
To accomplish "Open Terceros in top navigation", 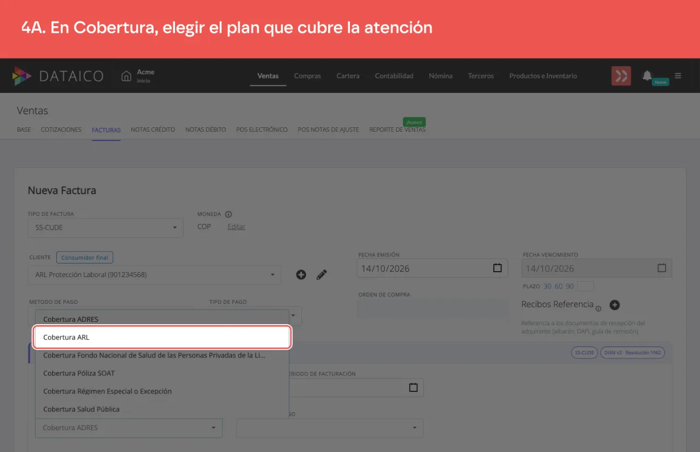I will (481, 76).
